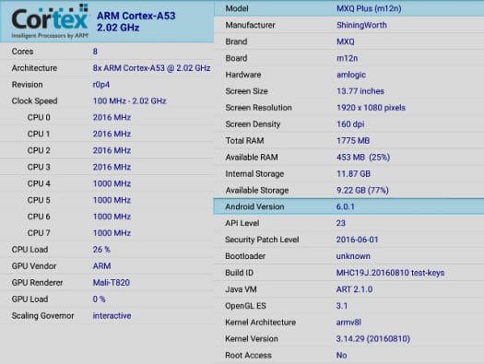Click the Root Access row
This screenshot has height=364, width=484.
click(x=348, y=356)
